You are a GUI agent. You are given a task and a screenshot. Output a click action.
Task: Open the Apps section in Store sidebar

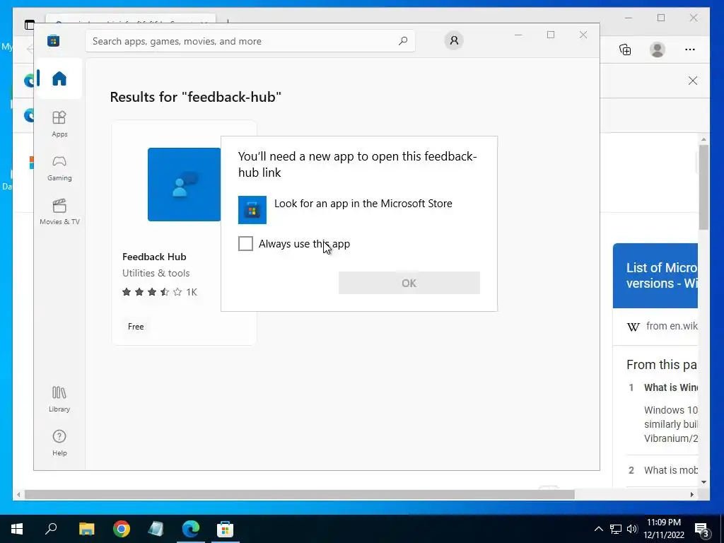click(59, 124)
